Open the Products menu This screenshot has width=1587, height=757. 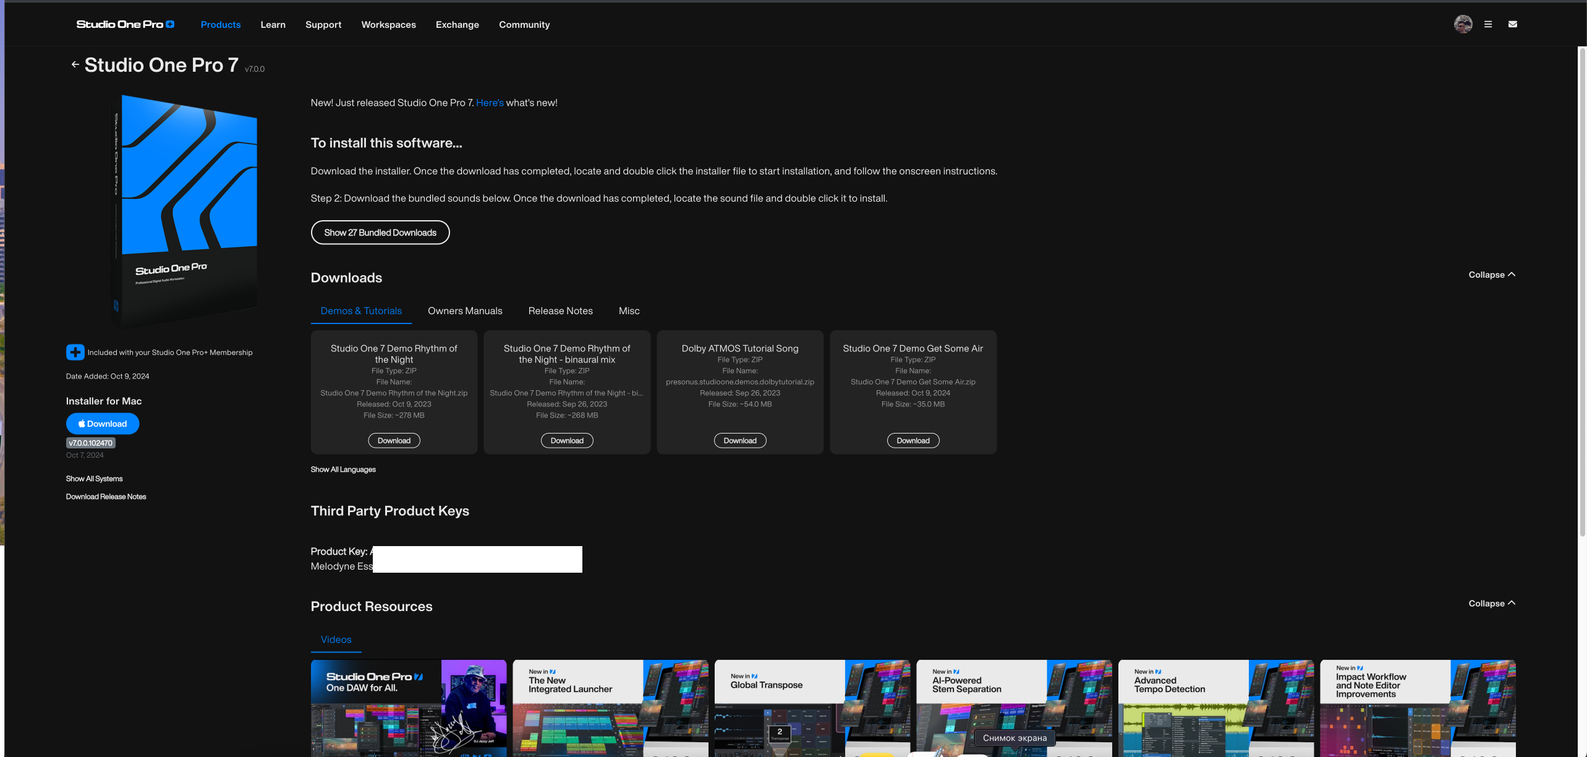coord(220,25)
